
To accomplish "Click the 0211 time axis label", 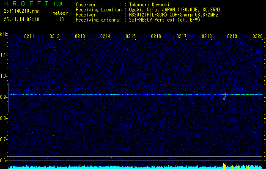I will (x=29, y=36).
